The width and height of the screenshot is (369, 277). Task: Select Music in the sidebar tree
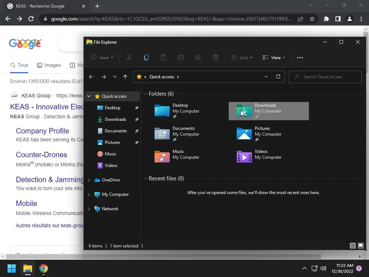coord(110,154)
